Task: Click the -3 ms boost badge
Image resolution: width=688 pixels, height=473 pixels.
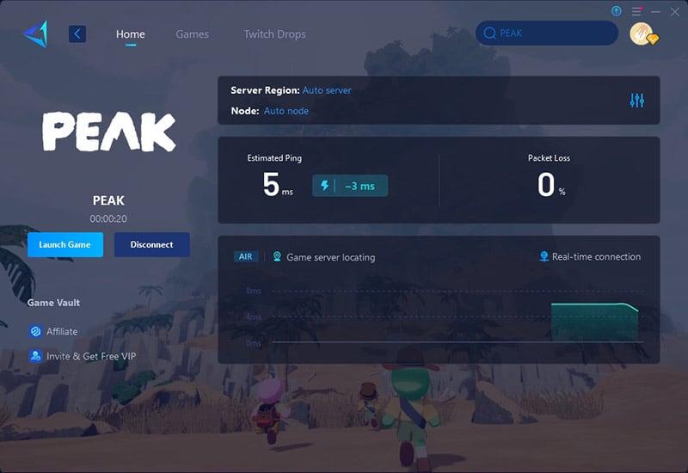Action: tap(350, 186)
